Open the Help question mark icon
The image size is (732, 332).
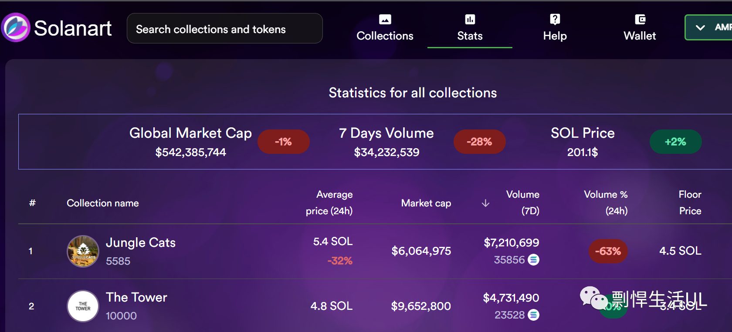point(555,19)
